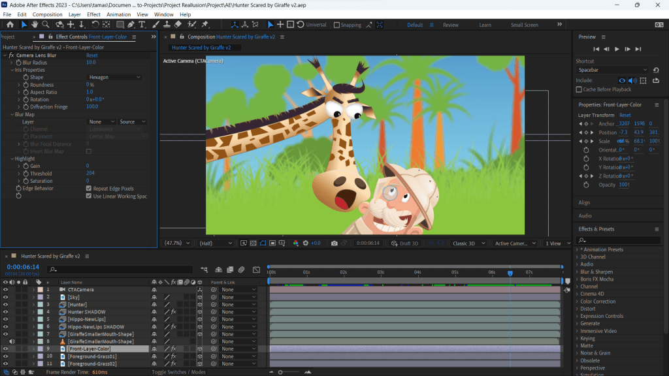Expand the Hunter SHADOW layer
The height and width of the screenshot is (376, 669).
34,312
